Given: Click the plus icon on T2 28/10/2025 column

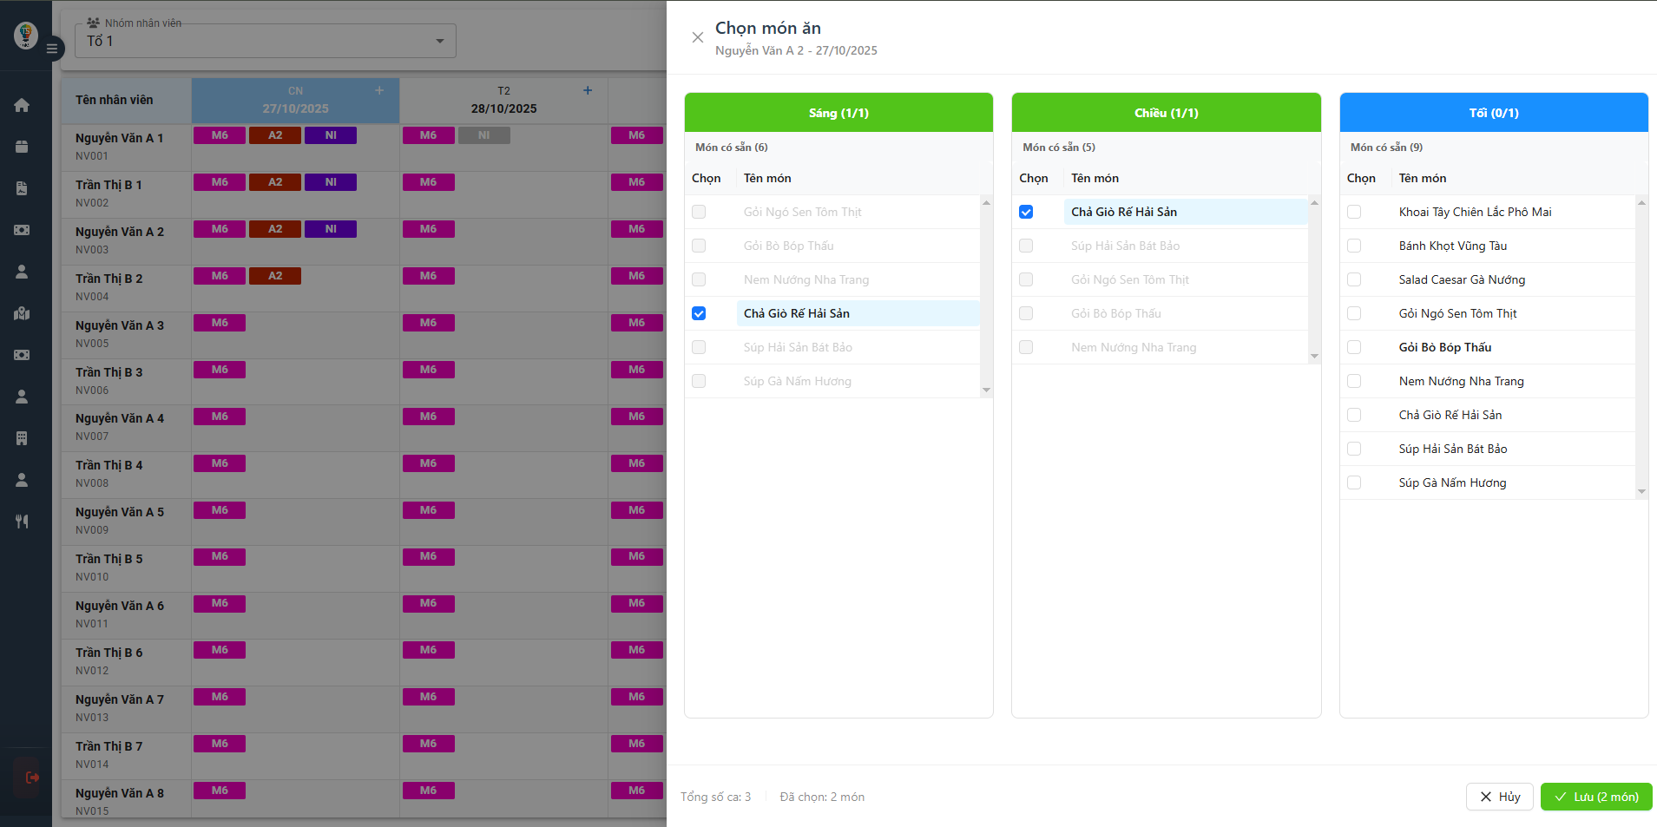Looking at the screenshot, I should 588,90.
